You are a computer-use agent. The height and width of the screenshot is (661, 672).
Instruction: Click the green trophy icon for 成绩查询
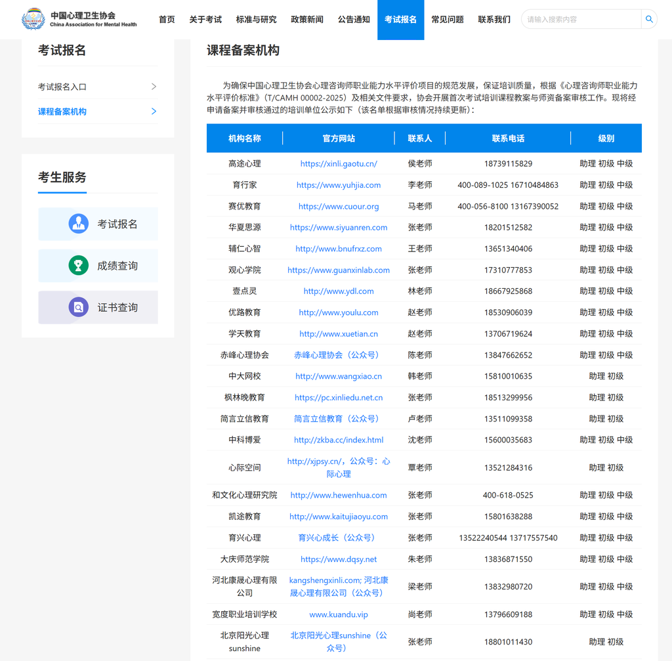click(x=79, y=265)
